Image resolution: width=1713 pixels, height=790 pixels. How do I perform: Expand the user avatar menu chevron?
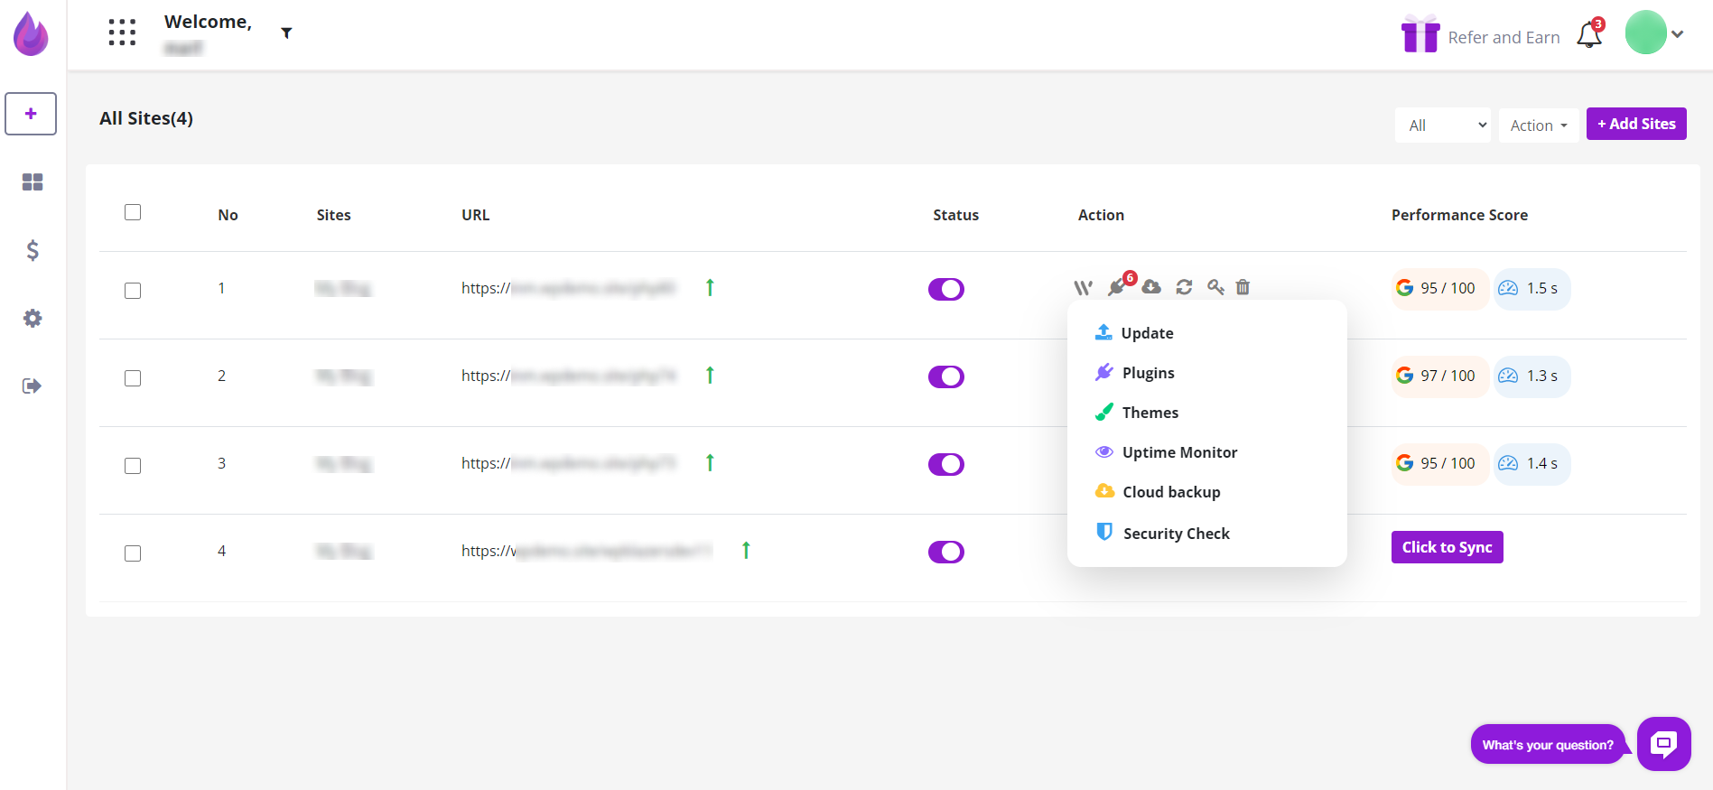(1677, 34)
